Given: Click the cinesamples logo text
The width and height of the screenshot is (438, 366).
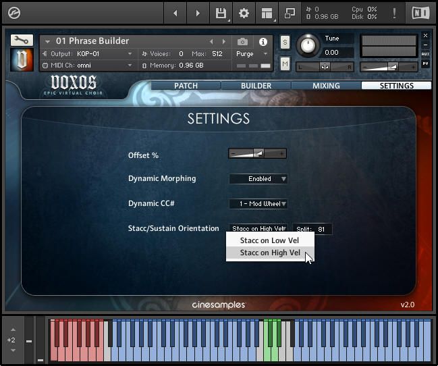Looking at the screenshot, I should [x=219, y=305].
